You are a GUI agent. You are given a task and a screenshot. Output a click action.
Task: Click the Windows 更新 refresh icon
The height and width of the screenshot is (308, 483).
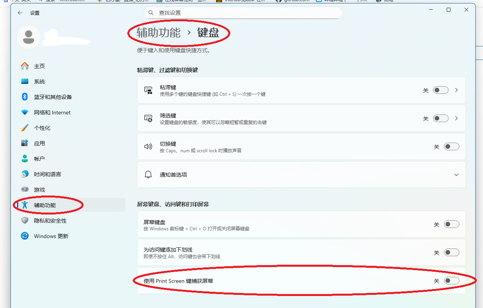tap(25, 236)
